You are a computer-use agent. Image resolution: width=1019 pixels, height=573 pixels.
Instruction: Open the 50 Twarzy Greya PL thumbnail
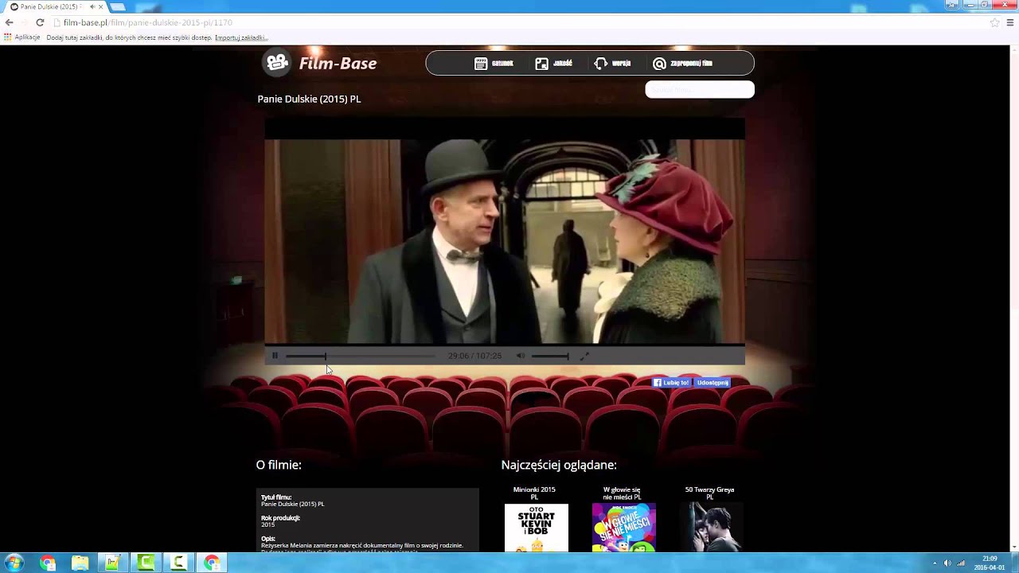(712, 528)
